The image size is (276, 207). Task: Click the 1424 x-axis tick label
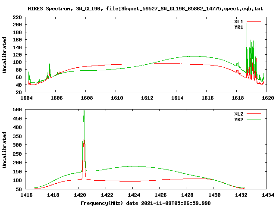pyautogui.click(x=134, y=195)
